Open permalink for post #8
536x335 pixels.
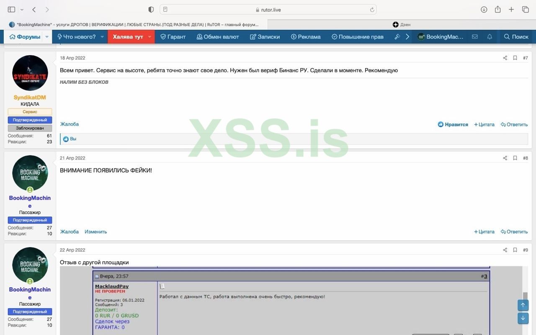point(526,158)
